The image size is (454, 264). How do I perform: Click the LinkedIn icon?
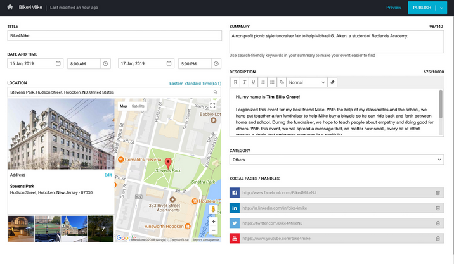click(x=235, y=208)
